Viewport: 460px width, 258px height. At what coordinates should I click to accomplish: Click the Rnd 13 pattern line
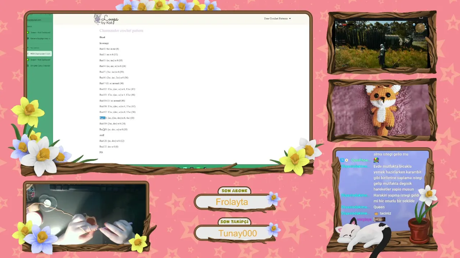point(117,95)
